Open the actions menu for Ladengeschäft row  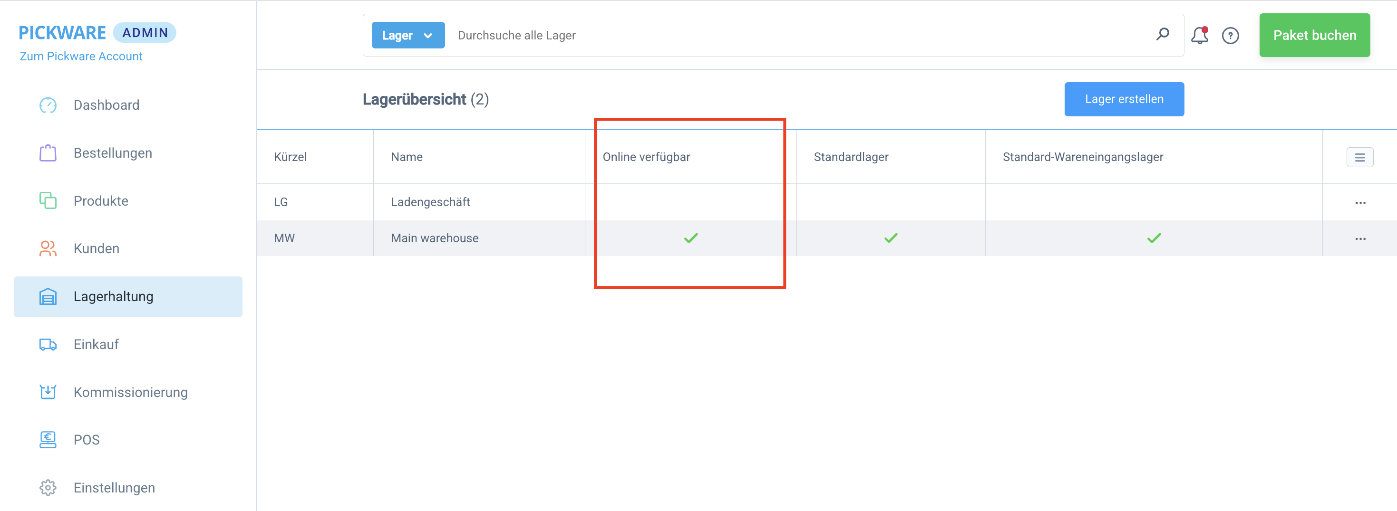[x=1360, y=203]
